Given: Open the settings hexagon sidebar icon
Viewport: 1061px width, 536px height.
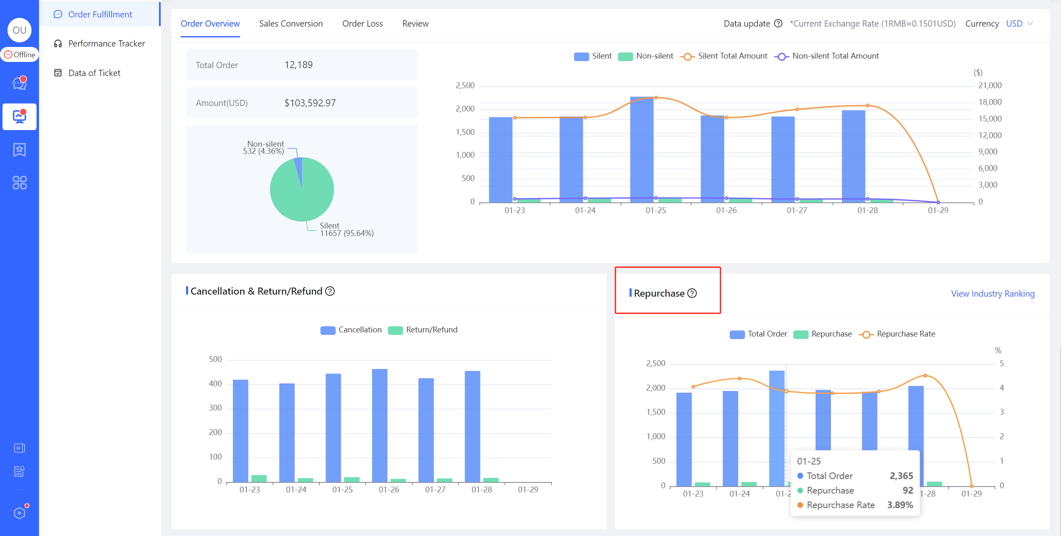Looking at the screenshot, I should click(20, 513).
